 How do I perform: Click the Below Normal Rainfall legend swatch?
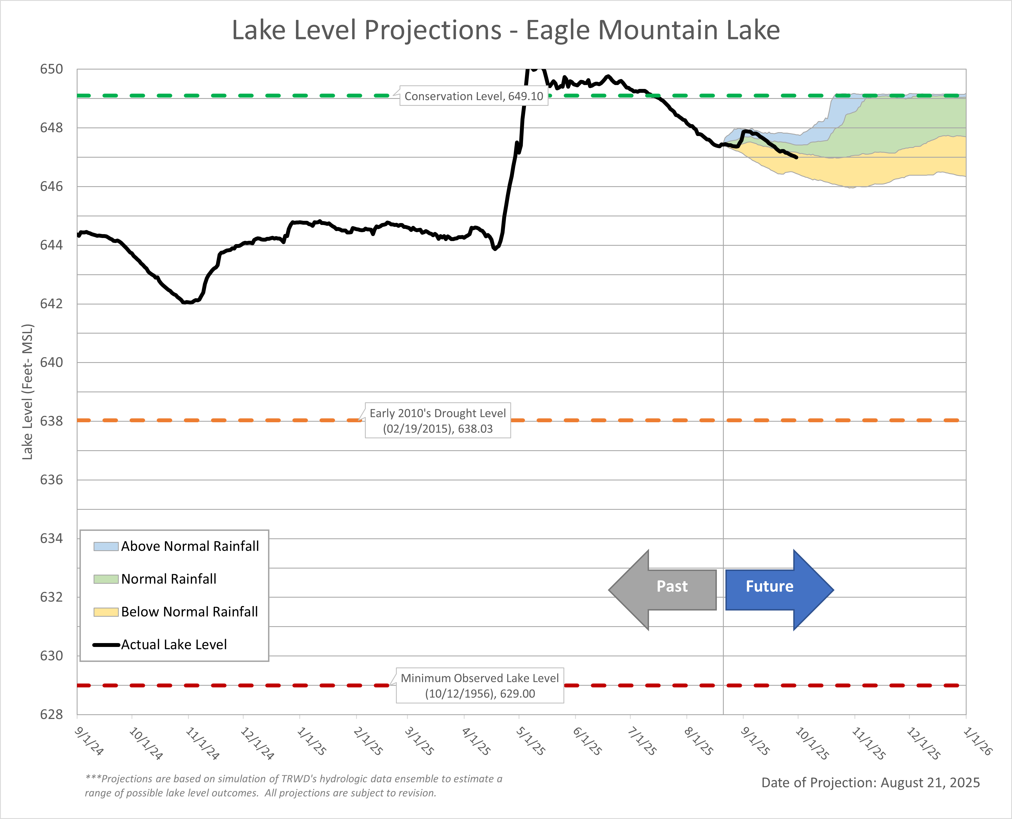[x=105, y=612]
